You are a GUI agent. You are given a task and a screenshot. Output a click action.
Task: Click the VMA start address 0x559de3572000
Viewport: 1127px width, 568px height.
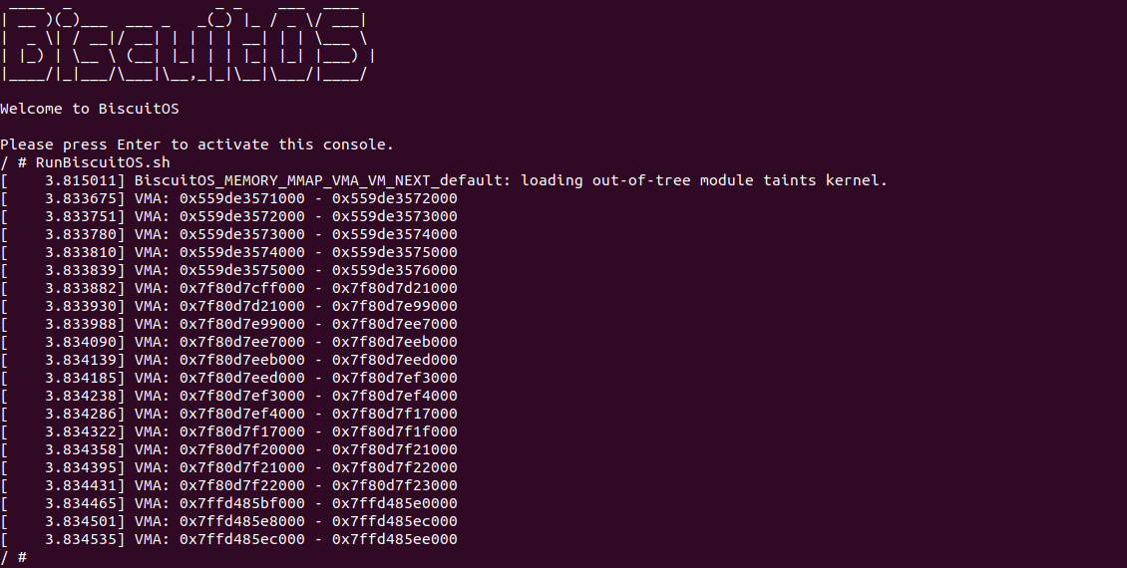click(x=242, y=216)
